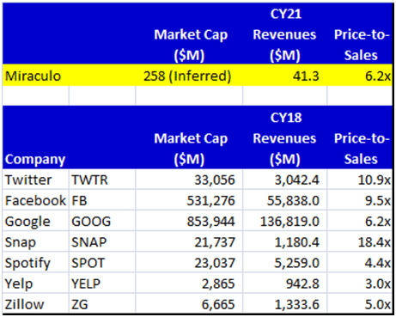Viewport: 396px width, 317px height.
Task: Select Snap's 18.4x price-to-sales cell
Action: coord(360,242)
